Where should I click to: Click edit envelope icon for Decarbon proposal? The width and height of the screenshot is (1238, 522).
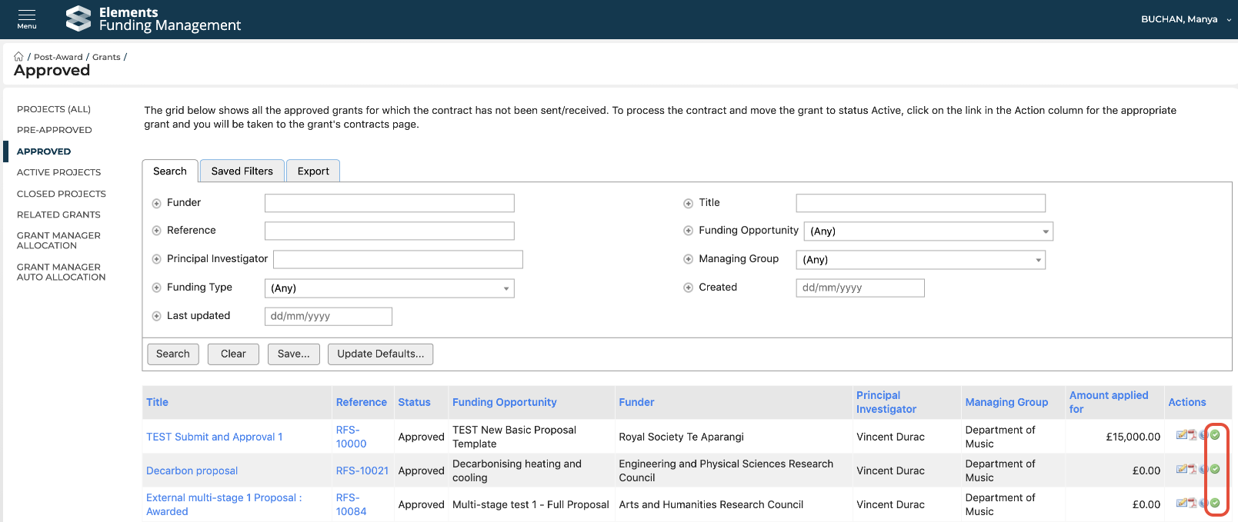[1181, 469]
